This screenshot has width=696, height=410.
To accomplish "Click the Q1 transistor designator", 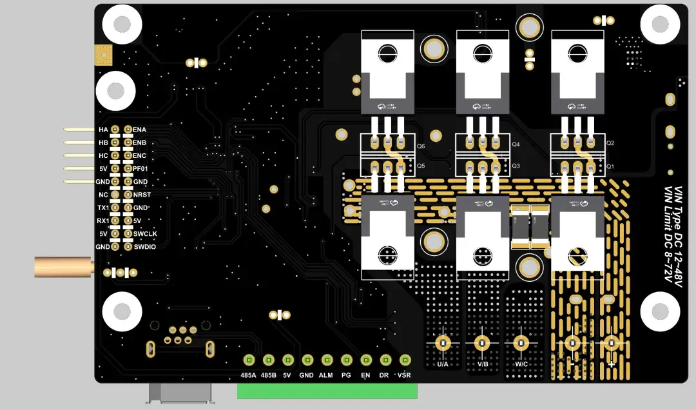I will (x=610, y=166).
